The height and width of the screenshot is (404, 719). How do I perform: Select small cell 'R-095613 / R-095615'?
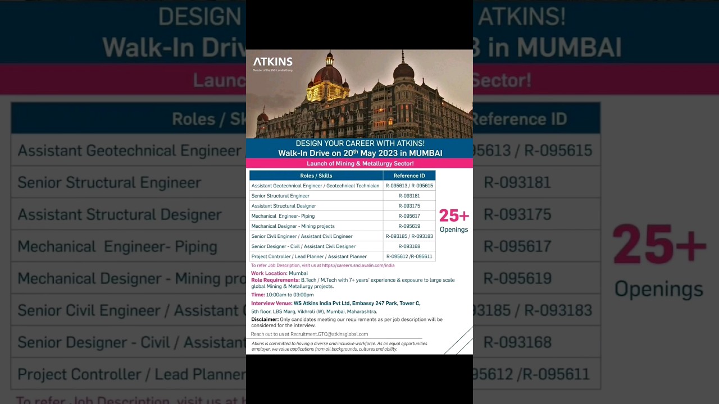[409, 186]
